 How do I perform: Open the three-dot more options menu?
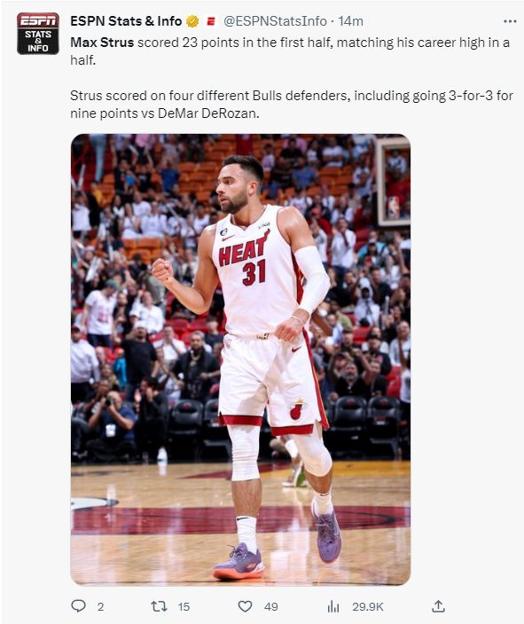pyautogui.click(x=510, y=21)
